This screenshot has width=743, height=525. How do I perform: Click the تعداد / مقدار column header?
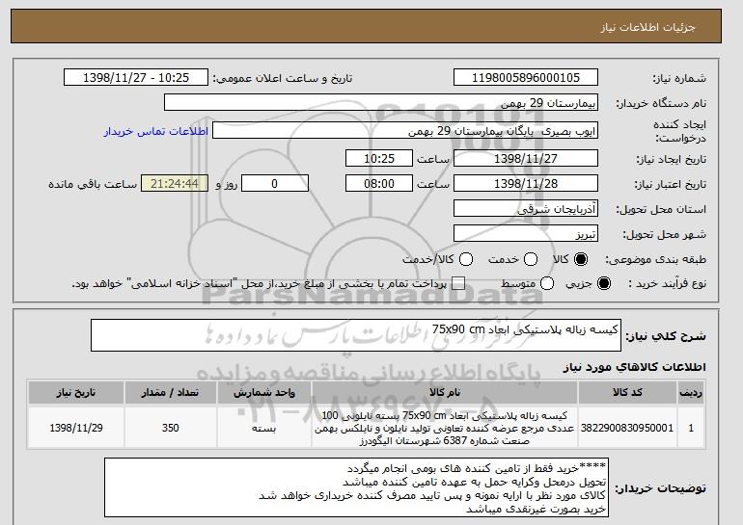pyautogui.click(x=170, y=393)
